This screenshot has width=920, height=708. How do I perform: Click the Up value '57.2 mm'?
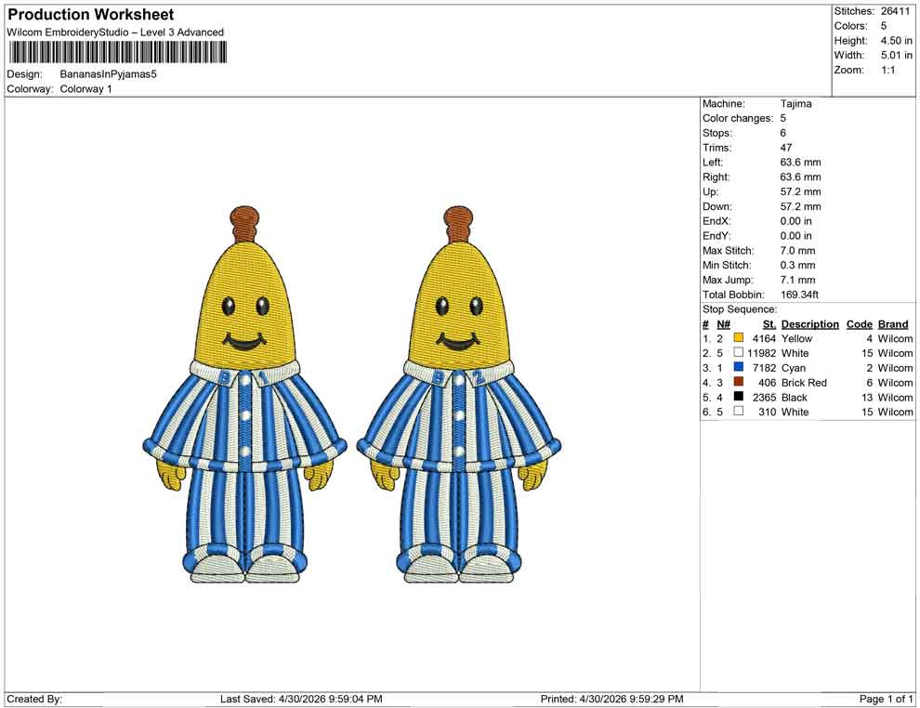click(x=800, y=191)
